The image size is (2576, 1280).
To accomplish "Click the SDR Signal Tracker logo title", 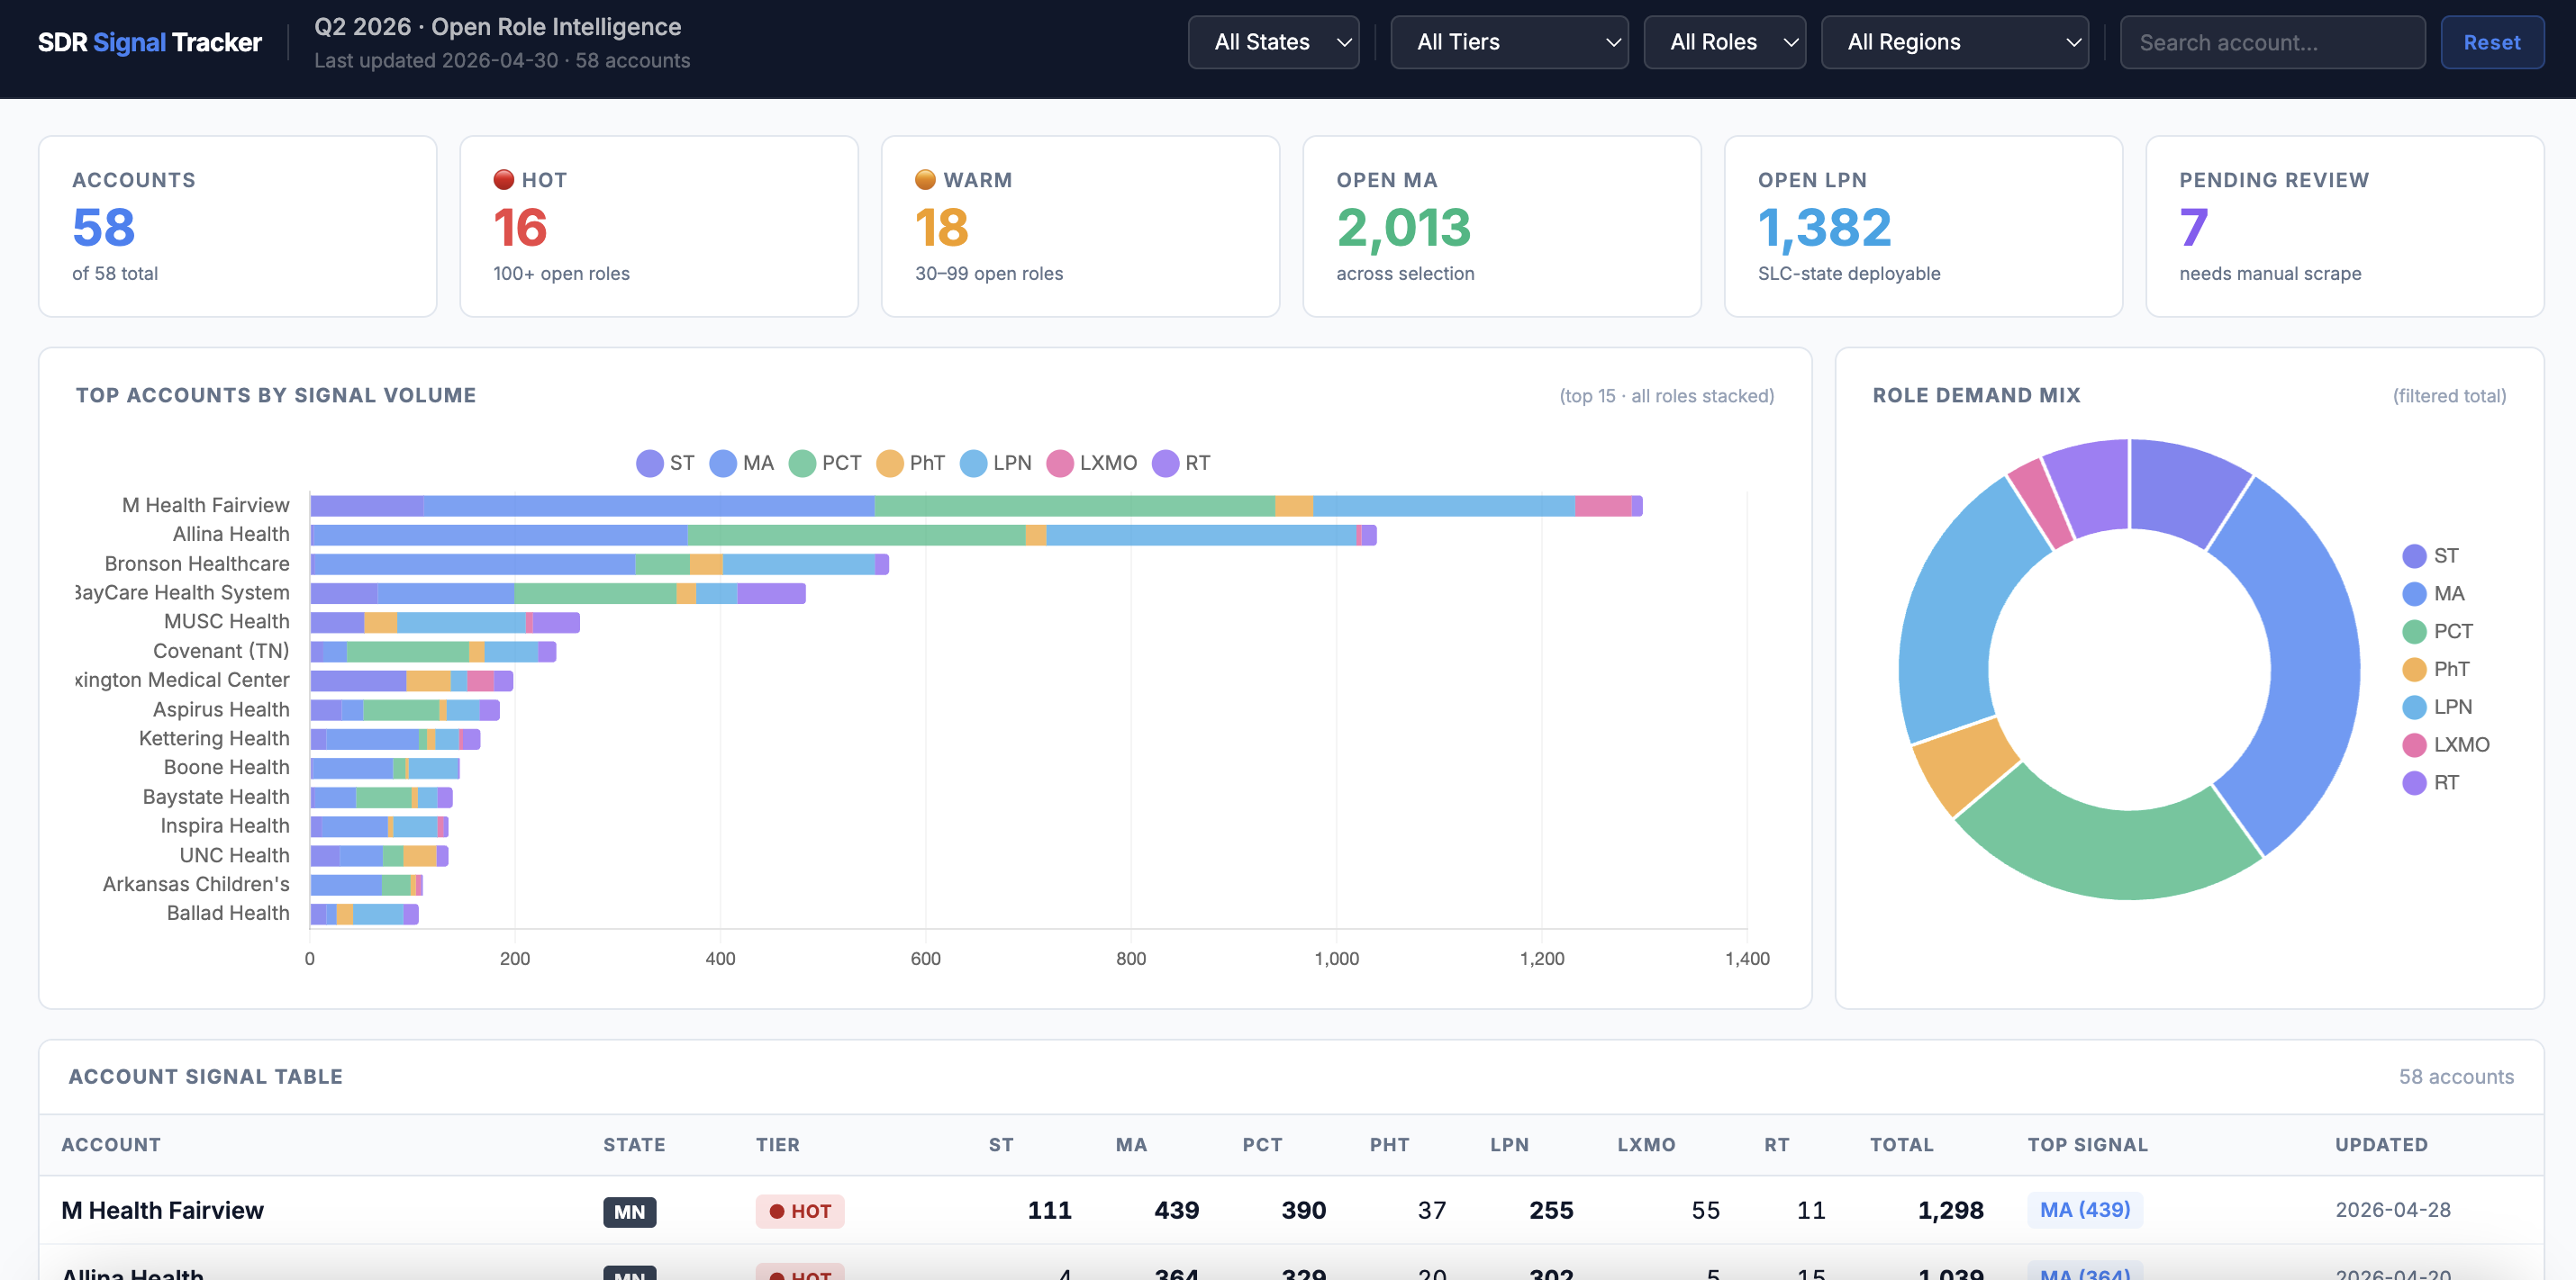I will [150, 42].
